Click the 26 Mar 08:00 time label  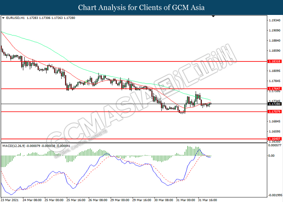(x=98, y=200)
